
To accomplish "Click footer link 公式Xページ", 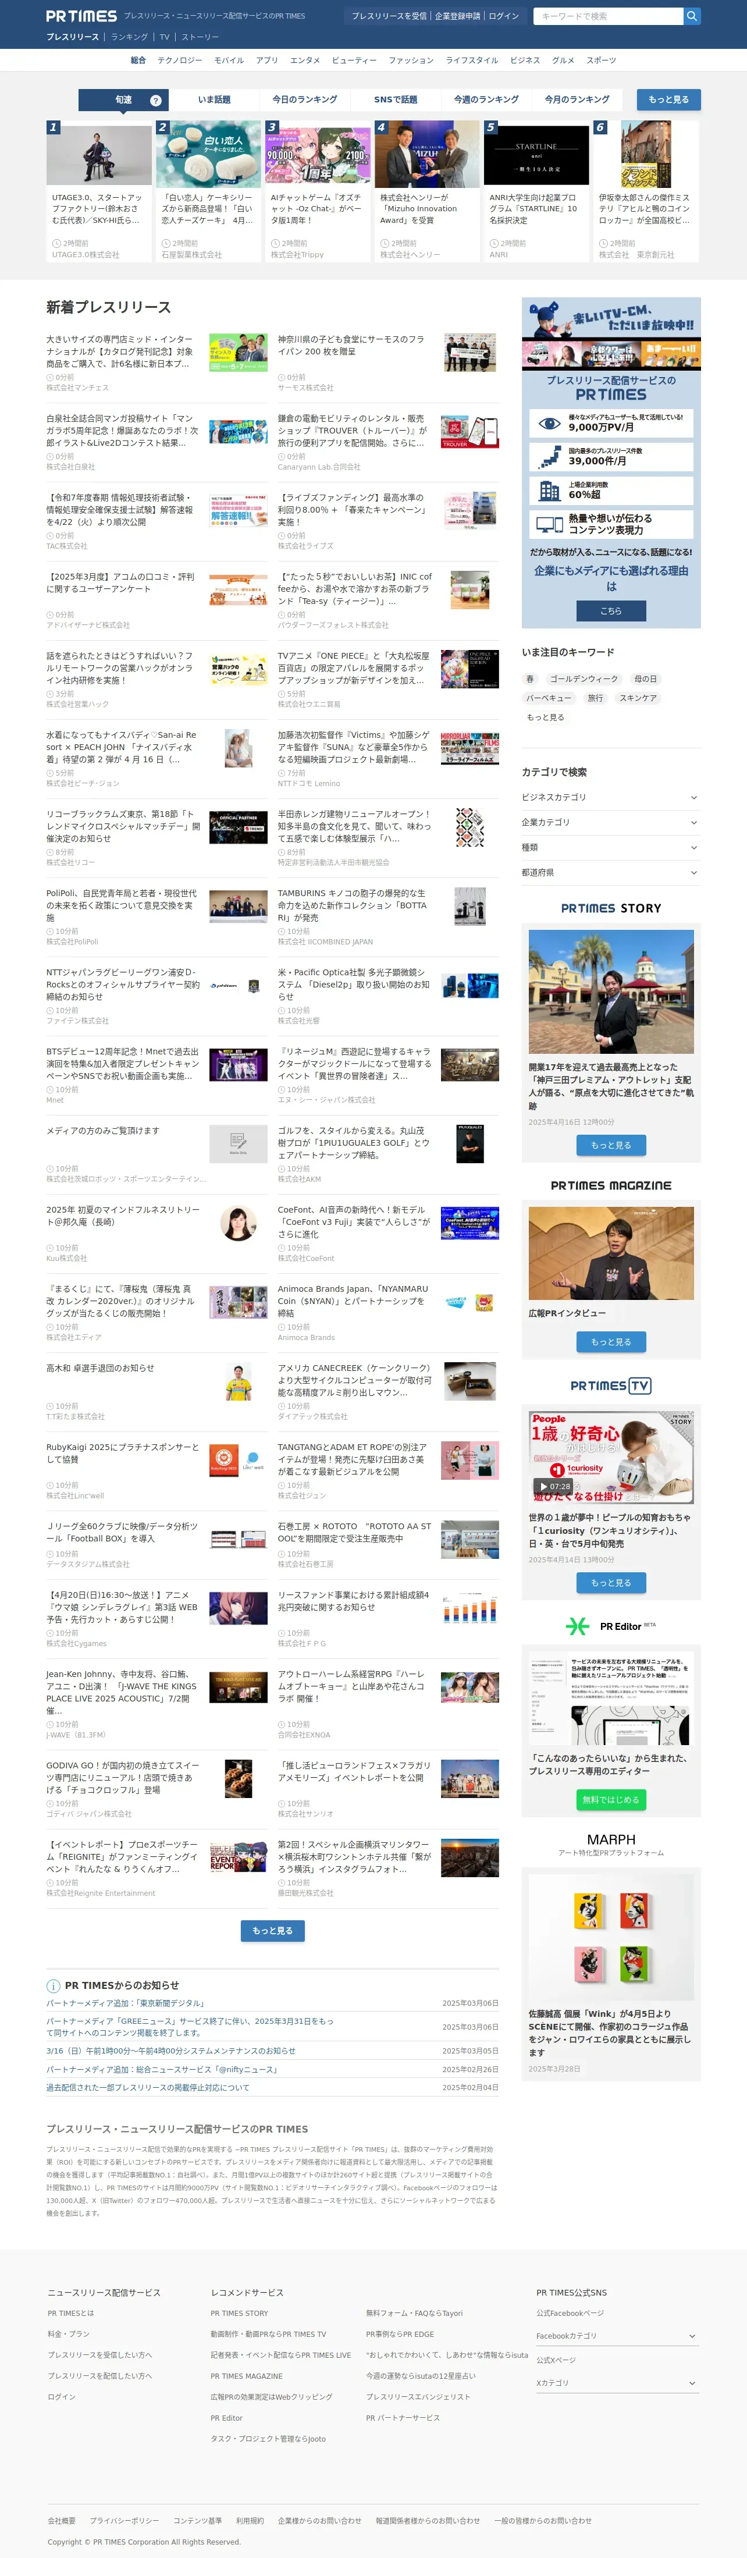I will pyautogui.click(x=556, y=2360).
